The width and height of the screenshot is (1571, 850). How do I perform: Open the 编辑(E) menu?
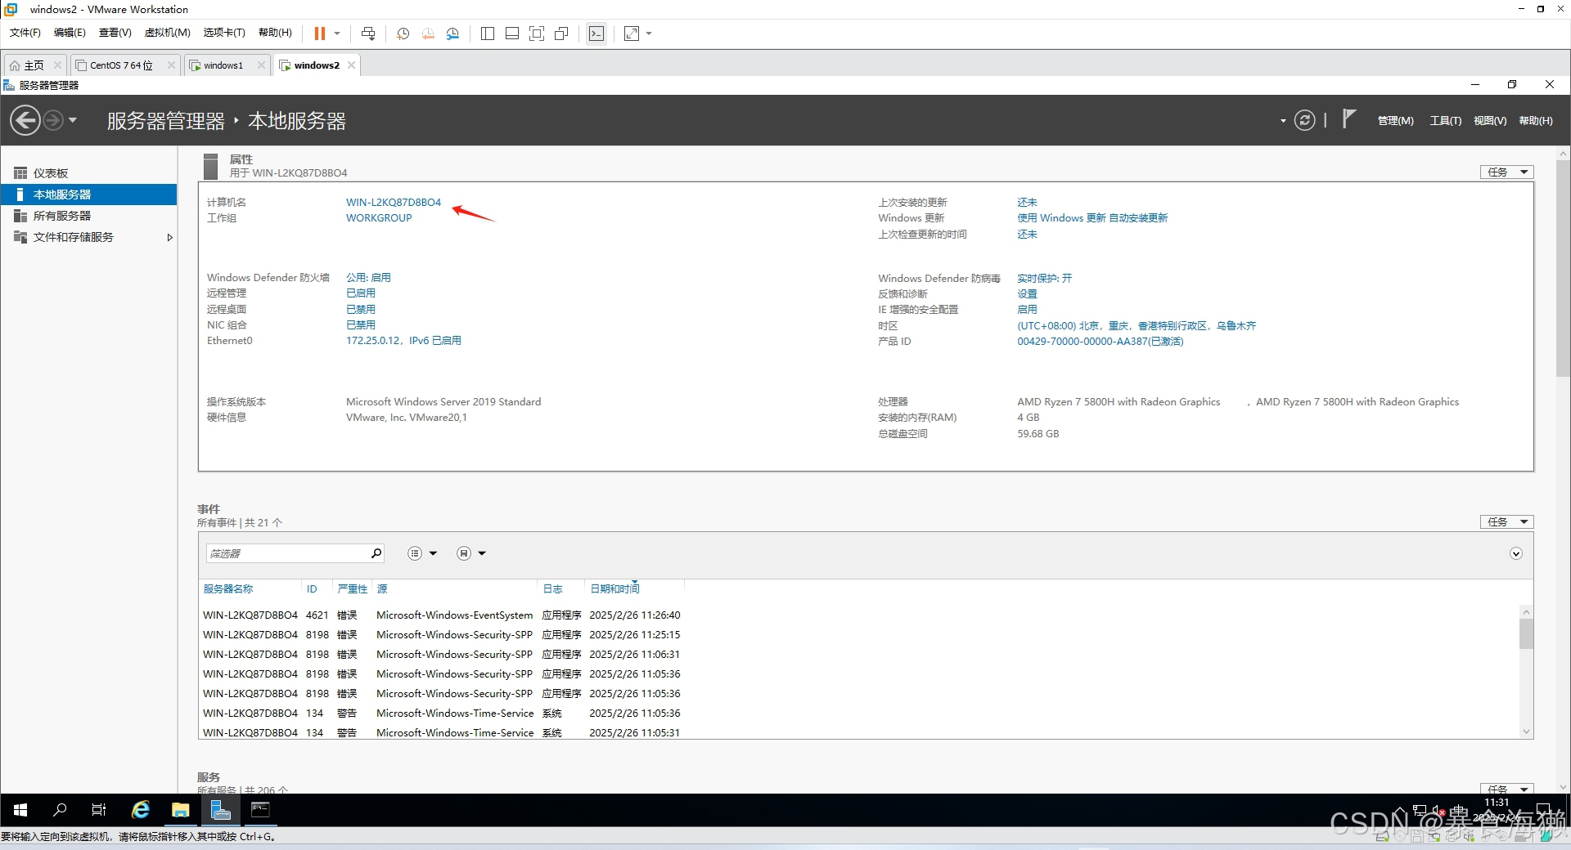coord(70,33)
